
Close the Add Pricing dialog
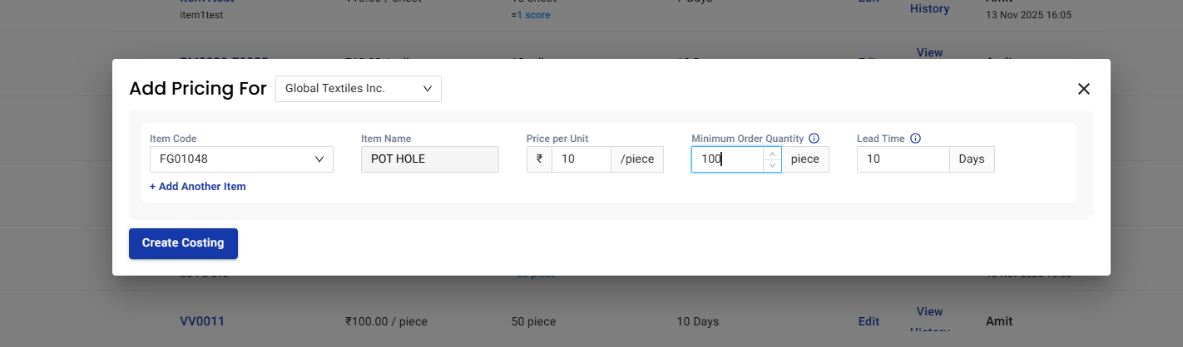pos(1083,89)
